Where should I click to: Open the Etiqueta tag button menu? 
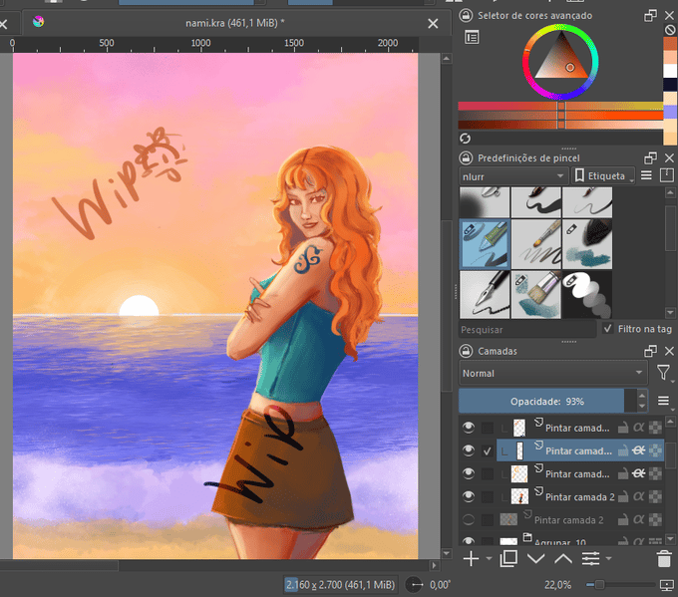(604, 176)
